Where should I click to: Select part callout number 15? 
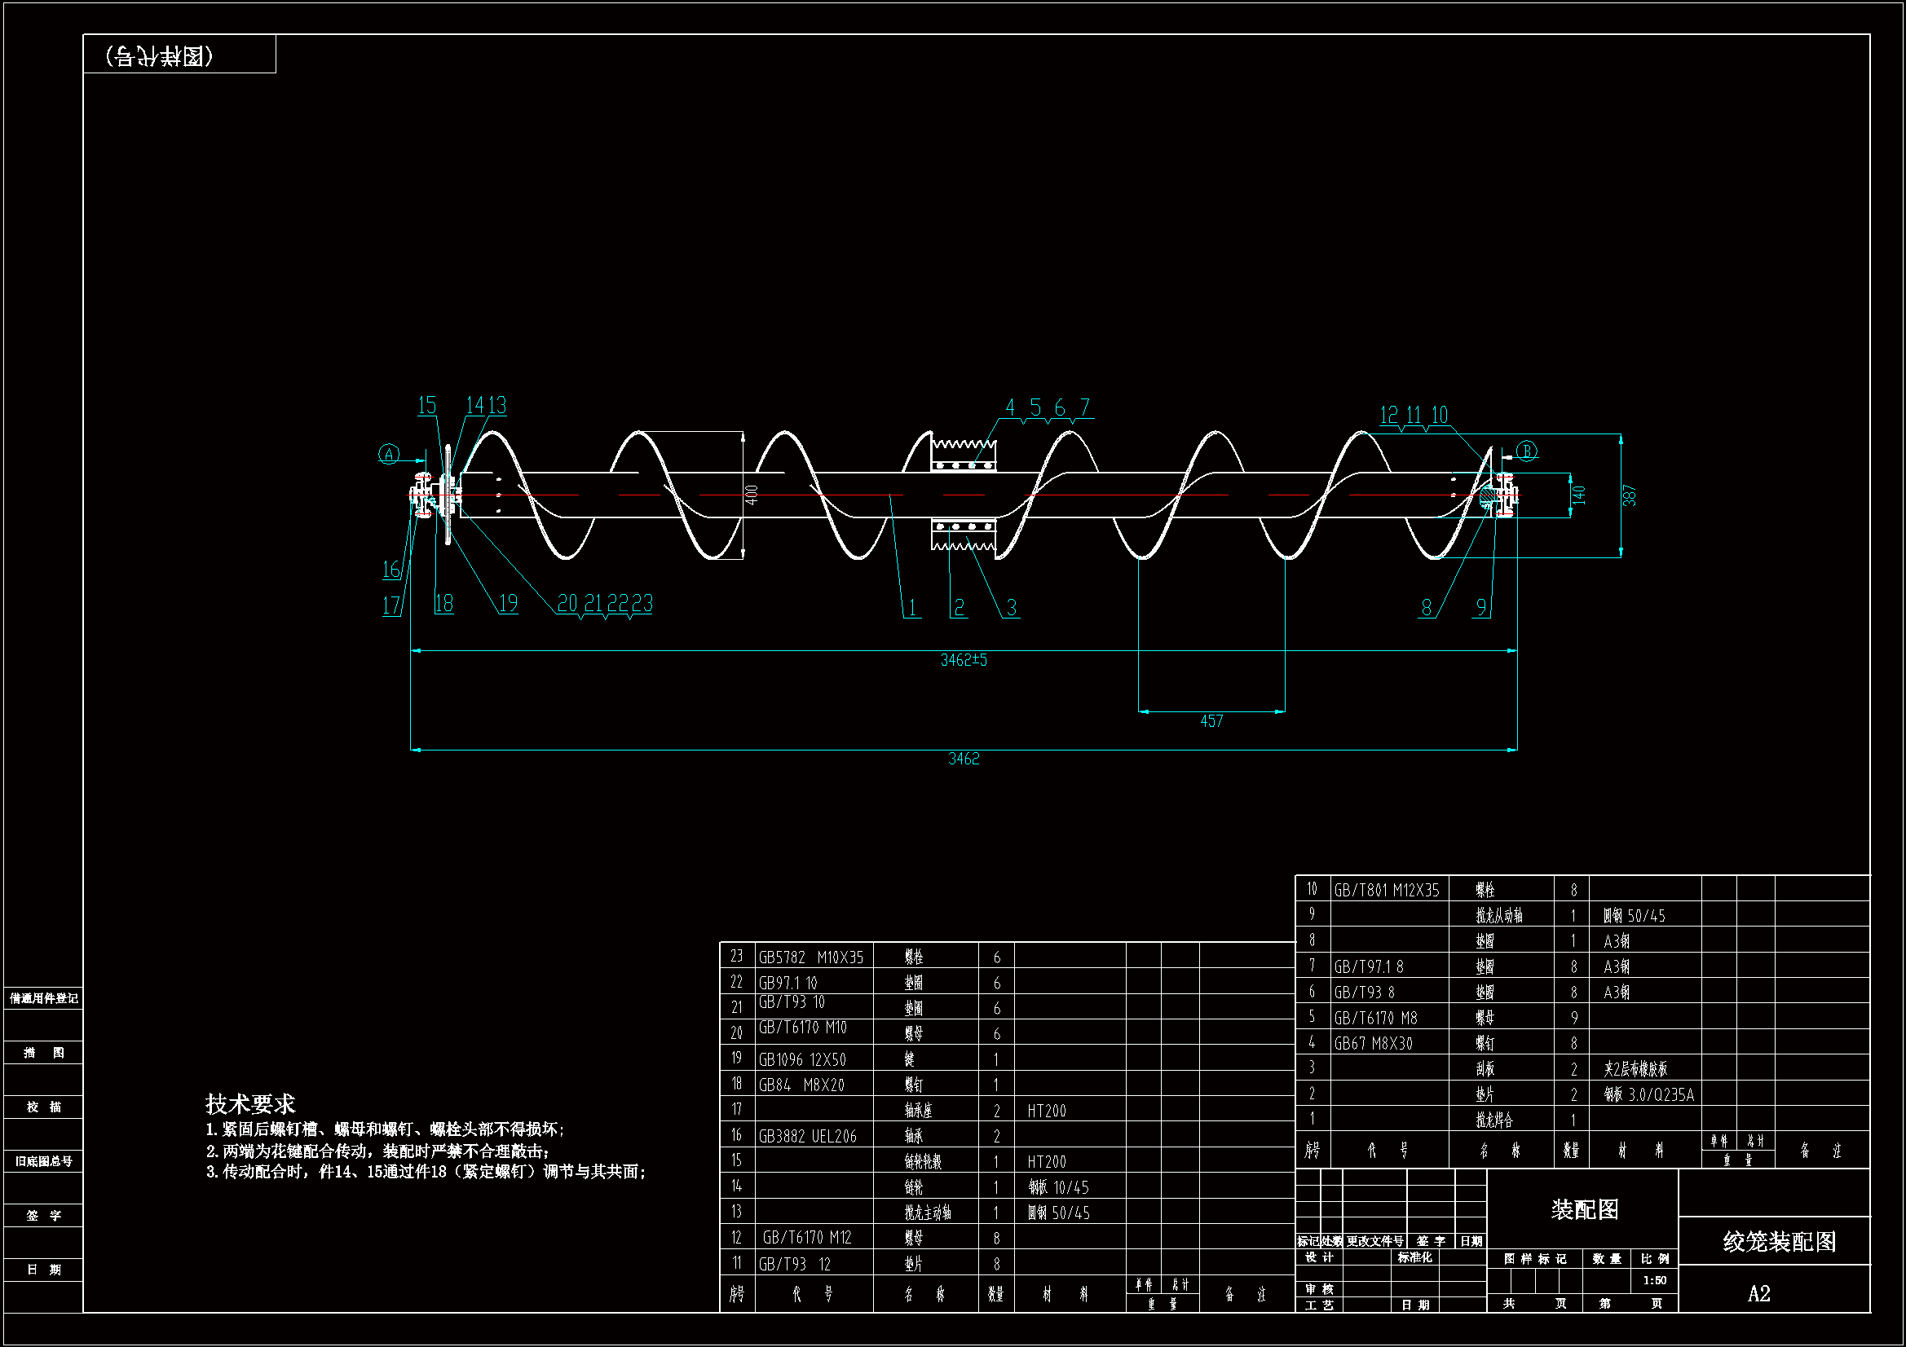click(x=426, y=405)
